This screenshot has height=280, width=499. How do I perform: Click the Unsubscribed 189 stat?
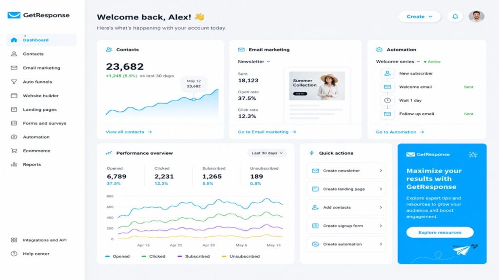pyautogui.click(x=264, y=176)
